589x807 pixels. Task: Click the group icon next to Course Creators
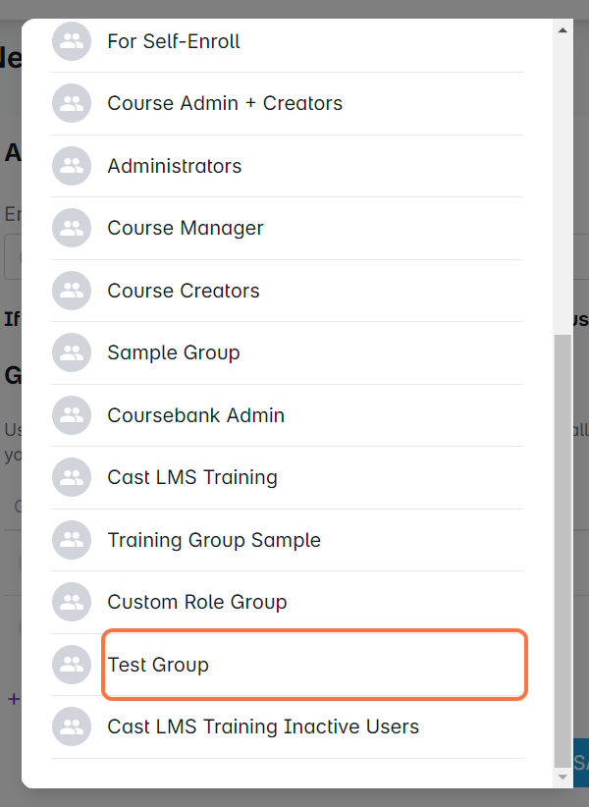coord(71,291)
